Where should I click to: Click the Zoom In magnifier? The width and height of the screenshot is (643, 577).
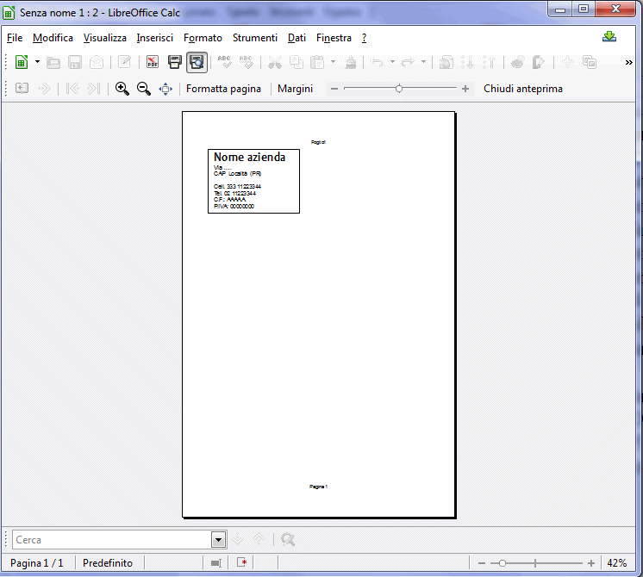[x=122, y=89]
